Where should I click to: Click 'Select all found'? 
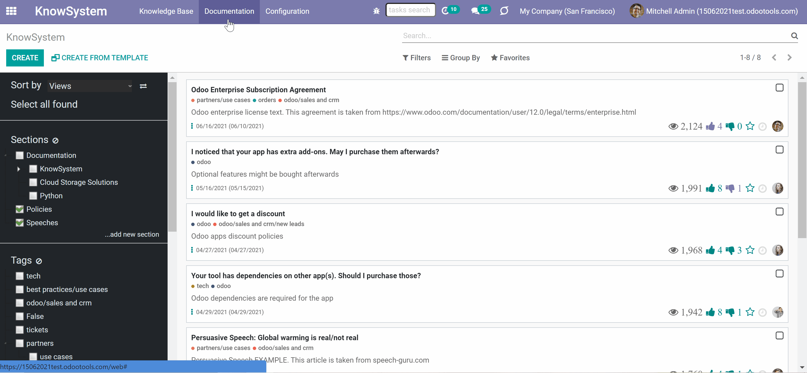[x=44, y=104]
